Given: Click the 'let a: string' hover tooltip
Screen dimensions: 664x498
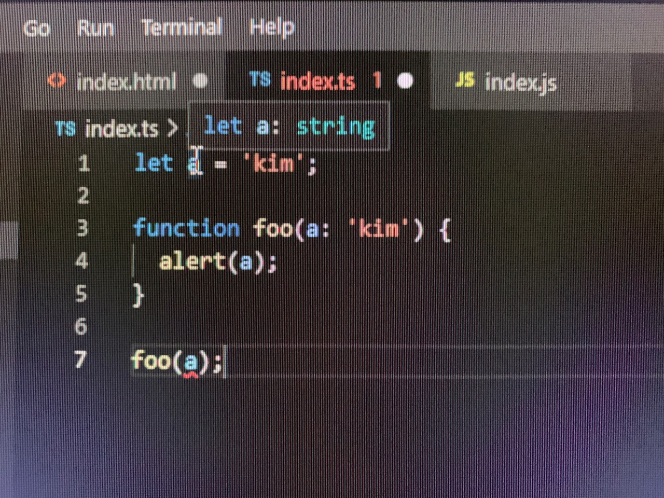Looking at the screenshot, I should tap(288, 126).
